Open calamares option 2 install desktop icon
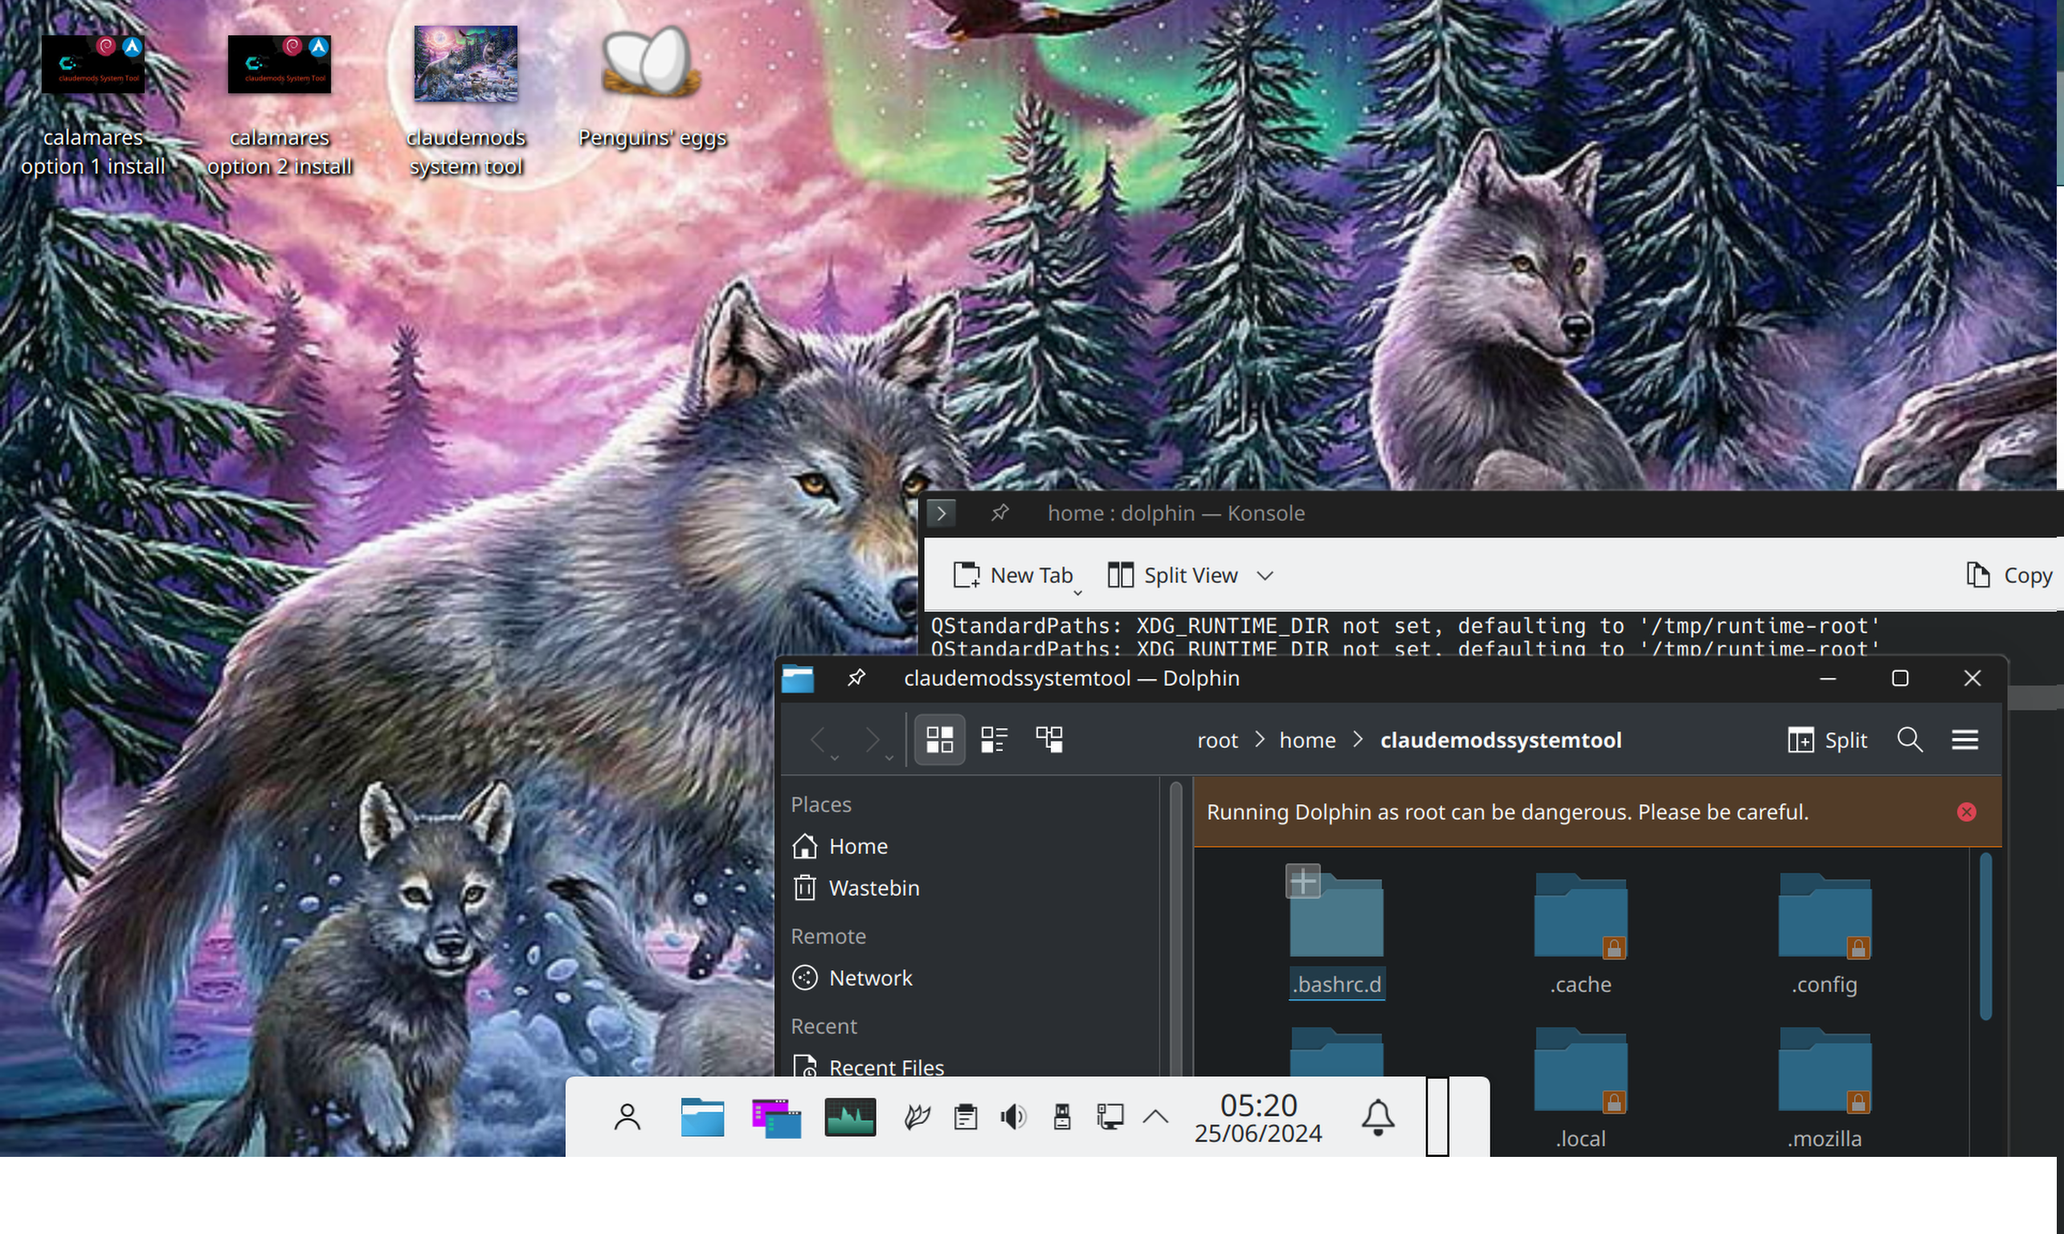Screen dimensions: 2064x1234 pyautogui.click(x=280, y=104)
